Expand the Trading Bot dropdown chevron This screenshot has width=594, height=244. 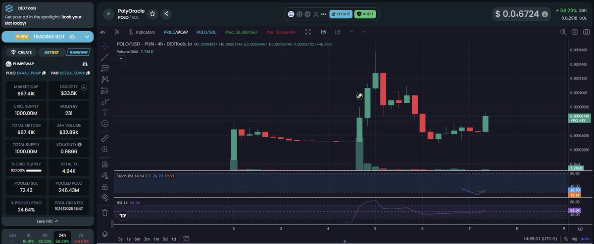point(88,37)
